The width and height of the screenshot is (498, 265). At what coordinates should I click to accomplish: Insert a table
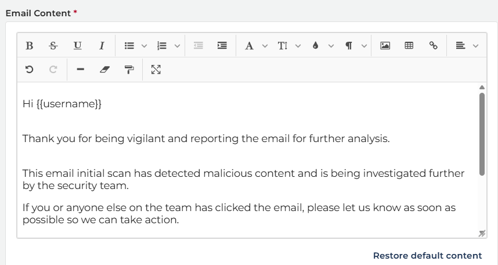[x=409, y=46]
